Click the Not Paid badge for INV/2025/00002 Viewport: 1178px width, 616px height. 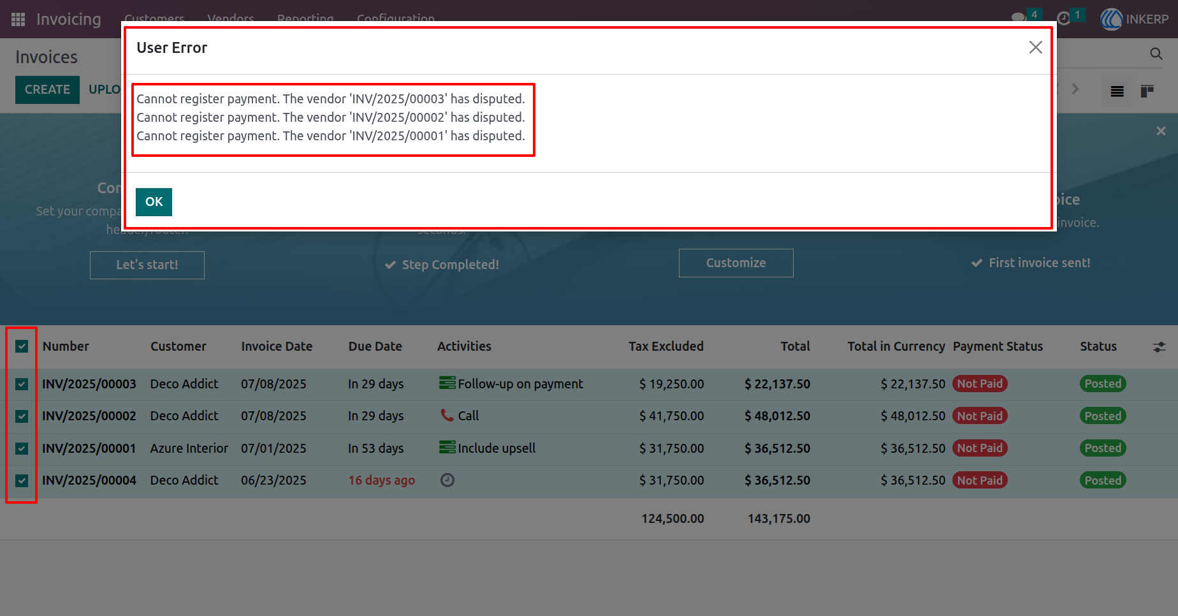click(x=980, y=416)
